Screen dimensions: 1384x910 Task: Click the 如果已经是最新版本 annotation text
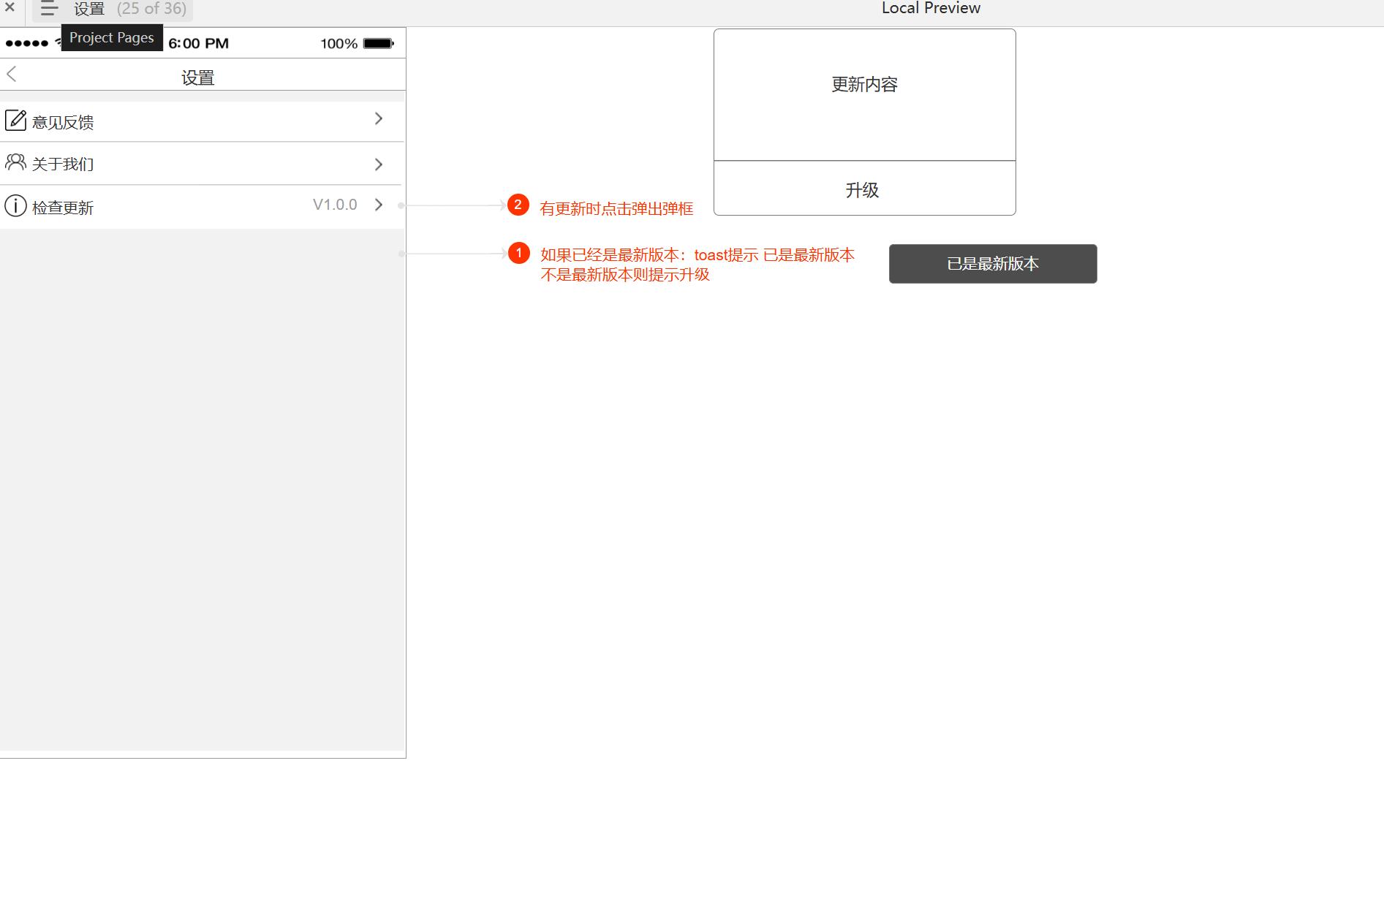[x=697, y=265]
